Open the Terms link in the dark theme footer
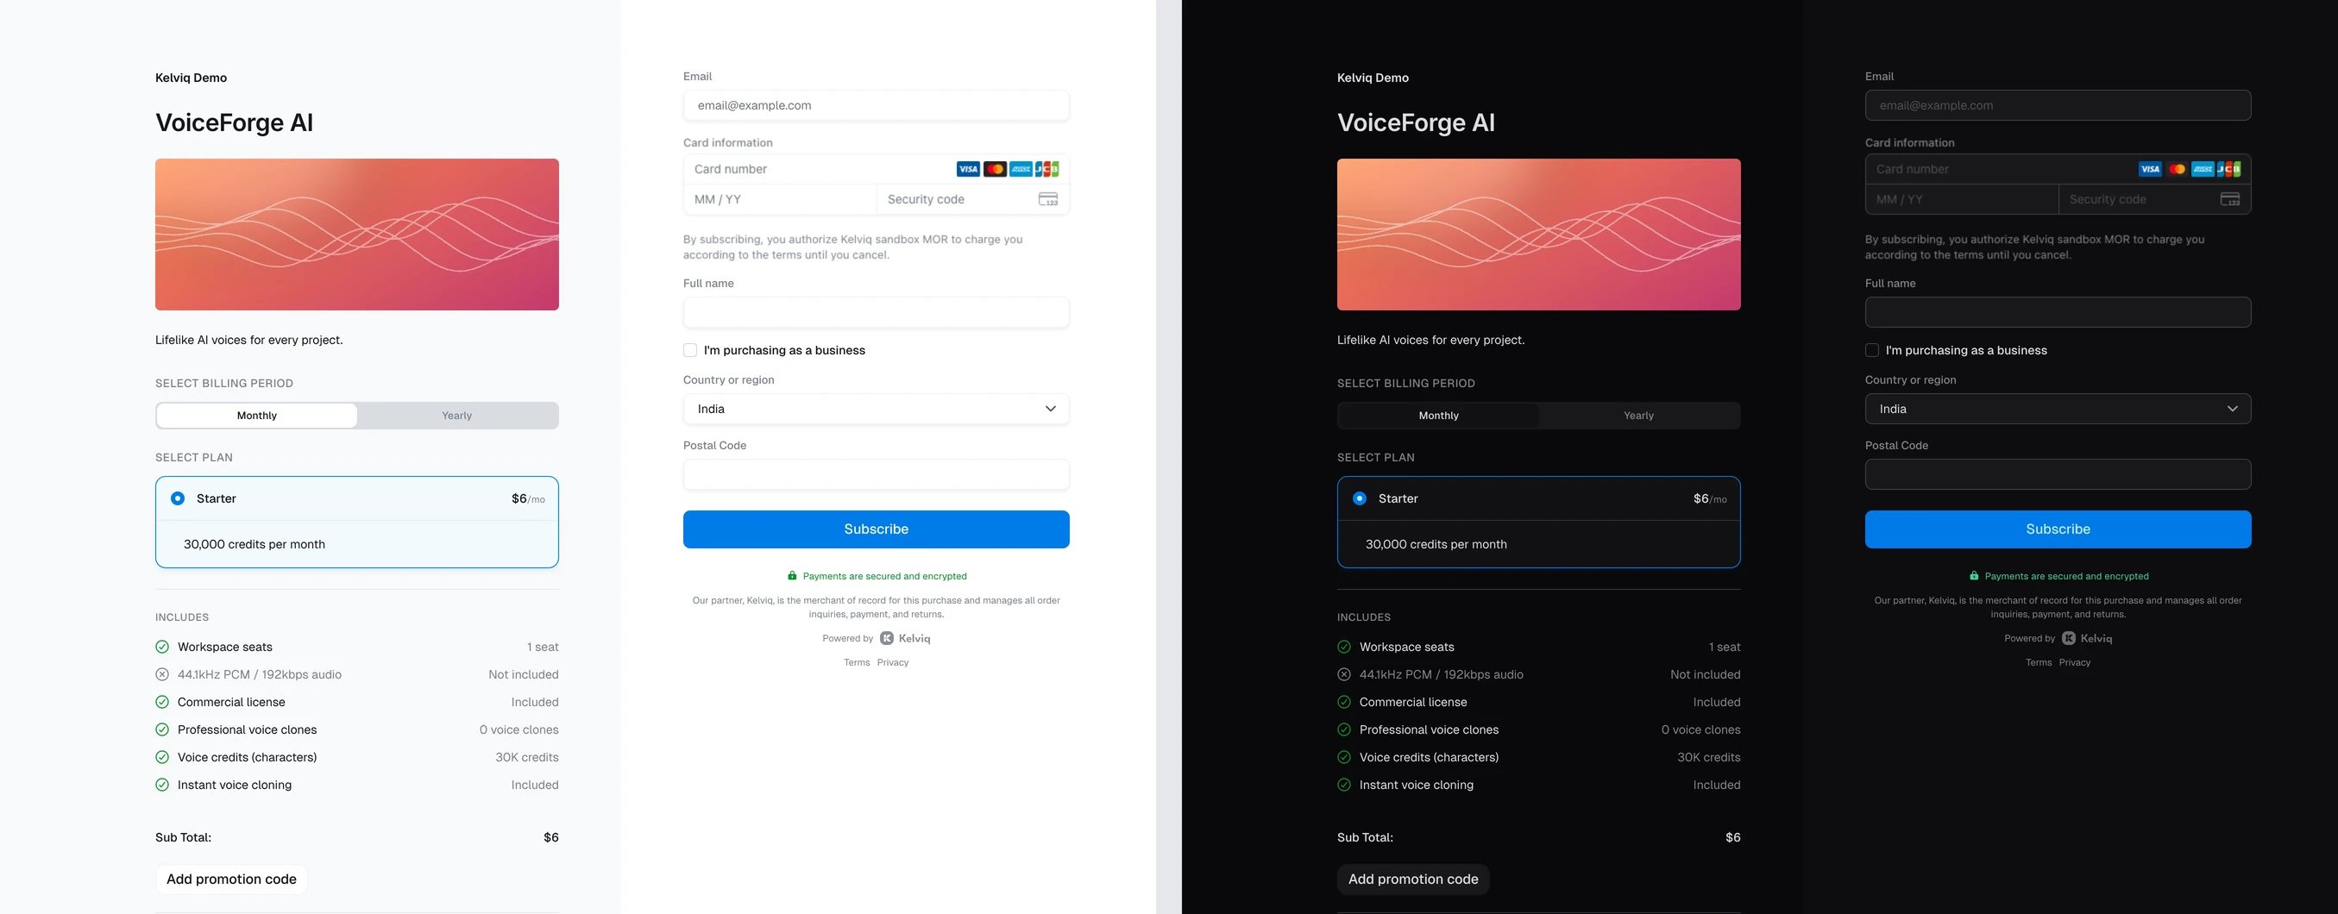The width and height of the screenshot is (2338, 914). (x=2039, y=663)
